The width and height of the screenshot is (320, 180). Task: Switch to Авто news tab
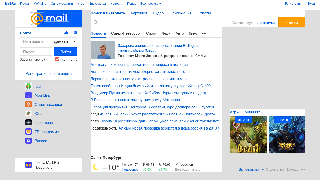coord(180,33)
